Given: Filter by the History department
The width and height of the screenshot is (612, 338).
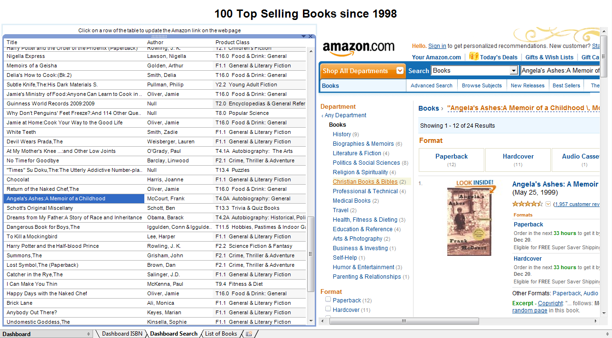Looking at the screenshot, I should coord(342,134).
